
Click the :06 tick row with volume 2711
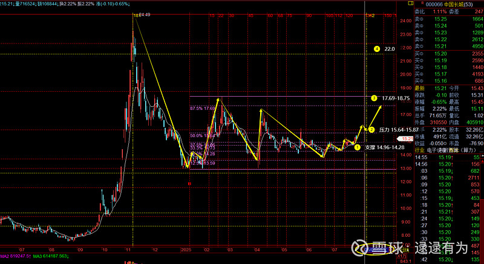(x=447, y=178)
